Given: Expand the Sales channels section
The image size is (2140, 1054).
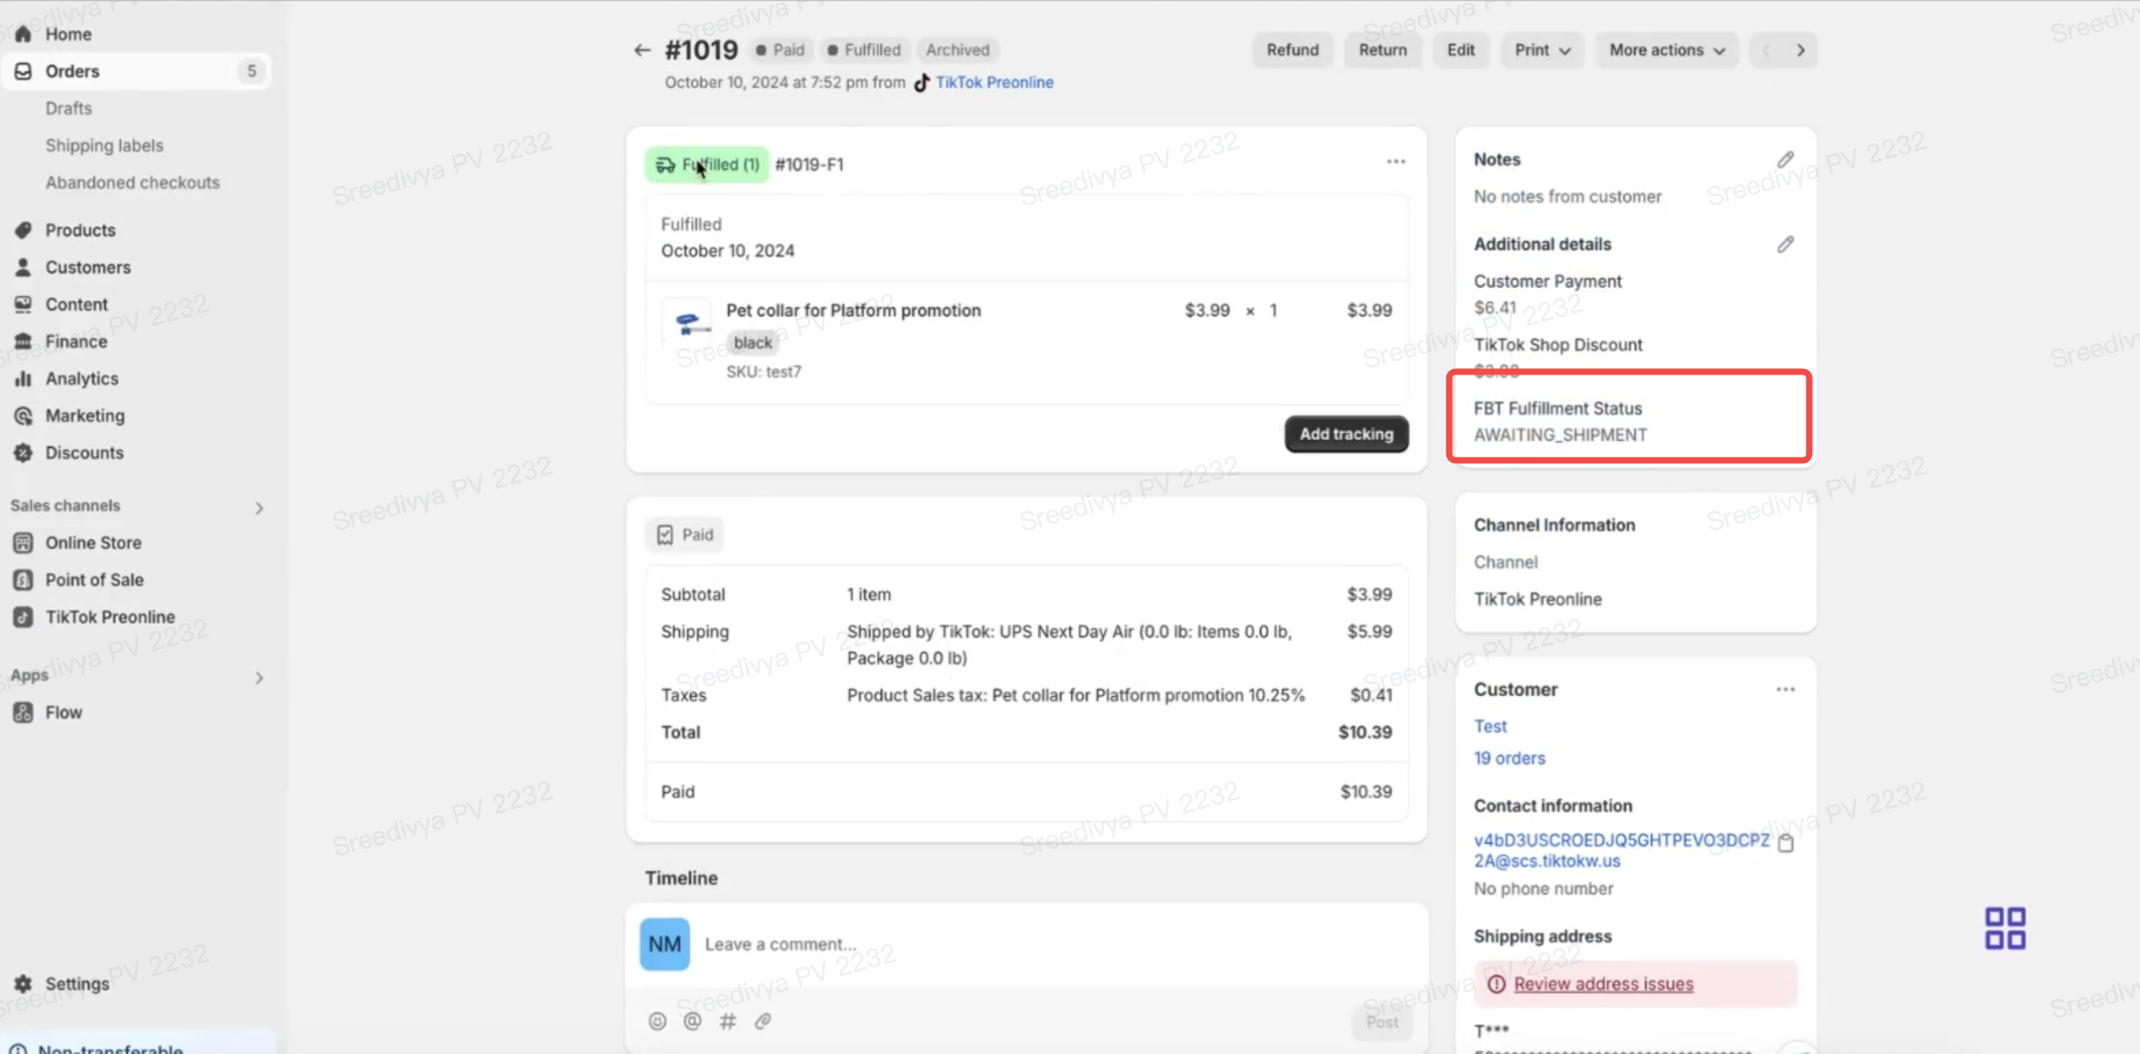Looking at the screenshot, I should click(259, 508).
